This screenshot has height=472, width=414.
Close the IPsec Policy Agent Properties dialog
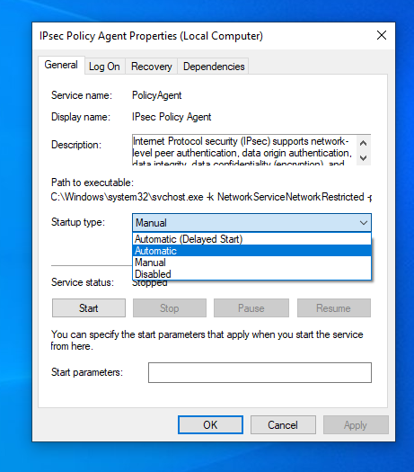coord(382,36)
